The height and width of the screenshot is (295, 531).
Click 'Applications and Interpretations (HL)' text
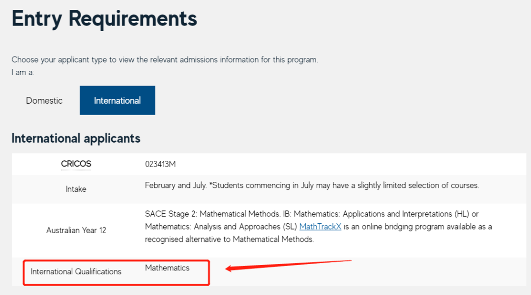pyautogui.click(x=406, y=214)
